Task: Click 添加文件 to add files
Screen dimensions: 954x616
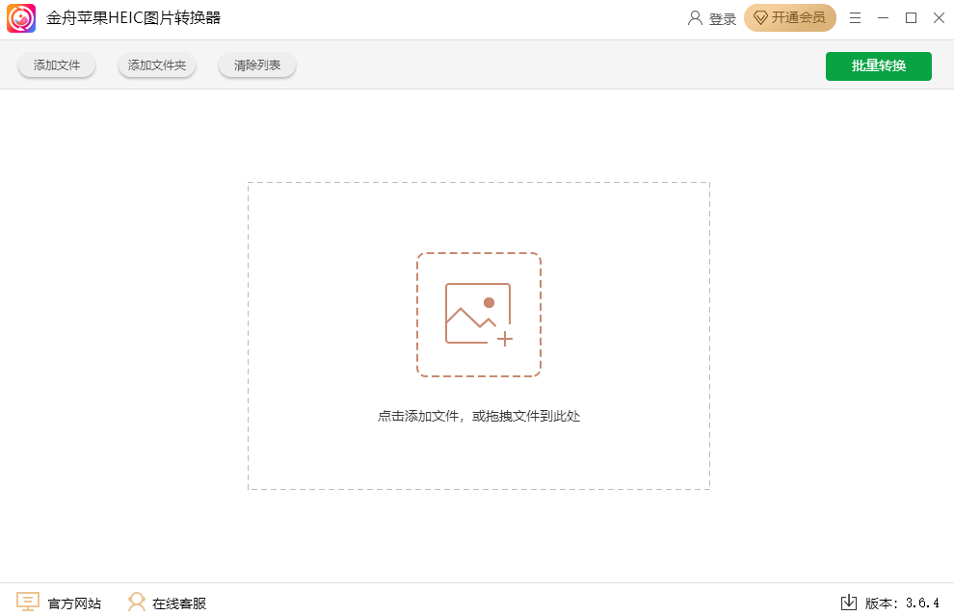Action: coord(56,64)
